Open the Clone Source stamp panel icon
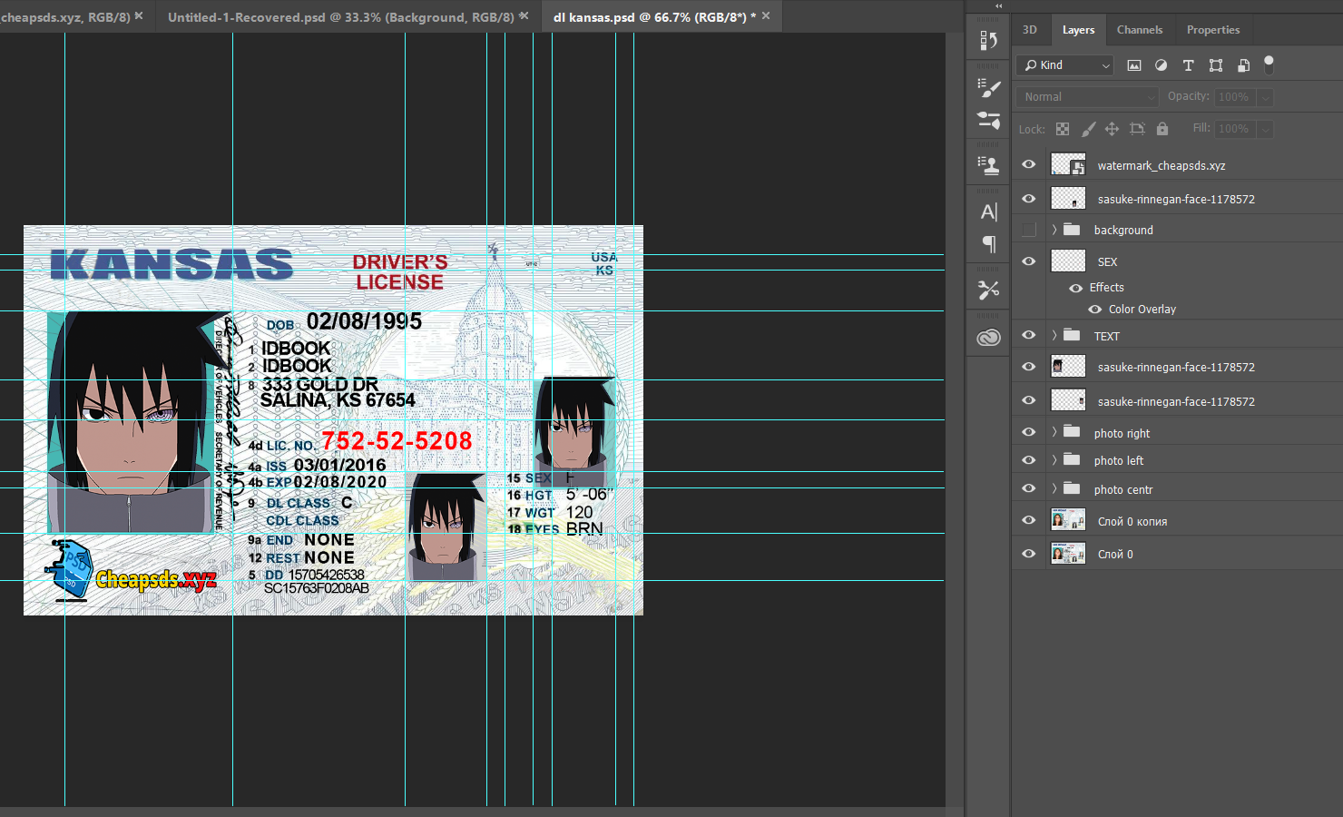 (988, 165)
